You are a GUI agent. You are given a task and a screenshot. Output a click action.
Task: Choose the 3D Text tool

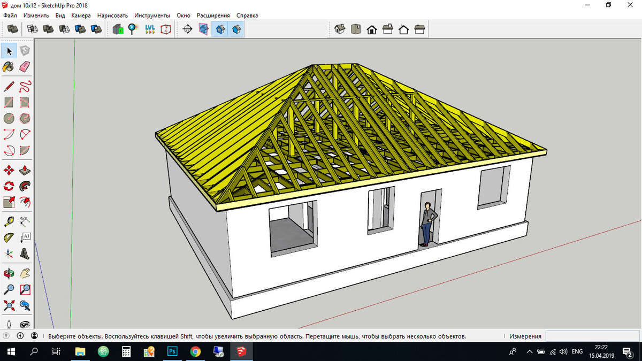[25, 253]
